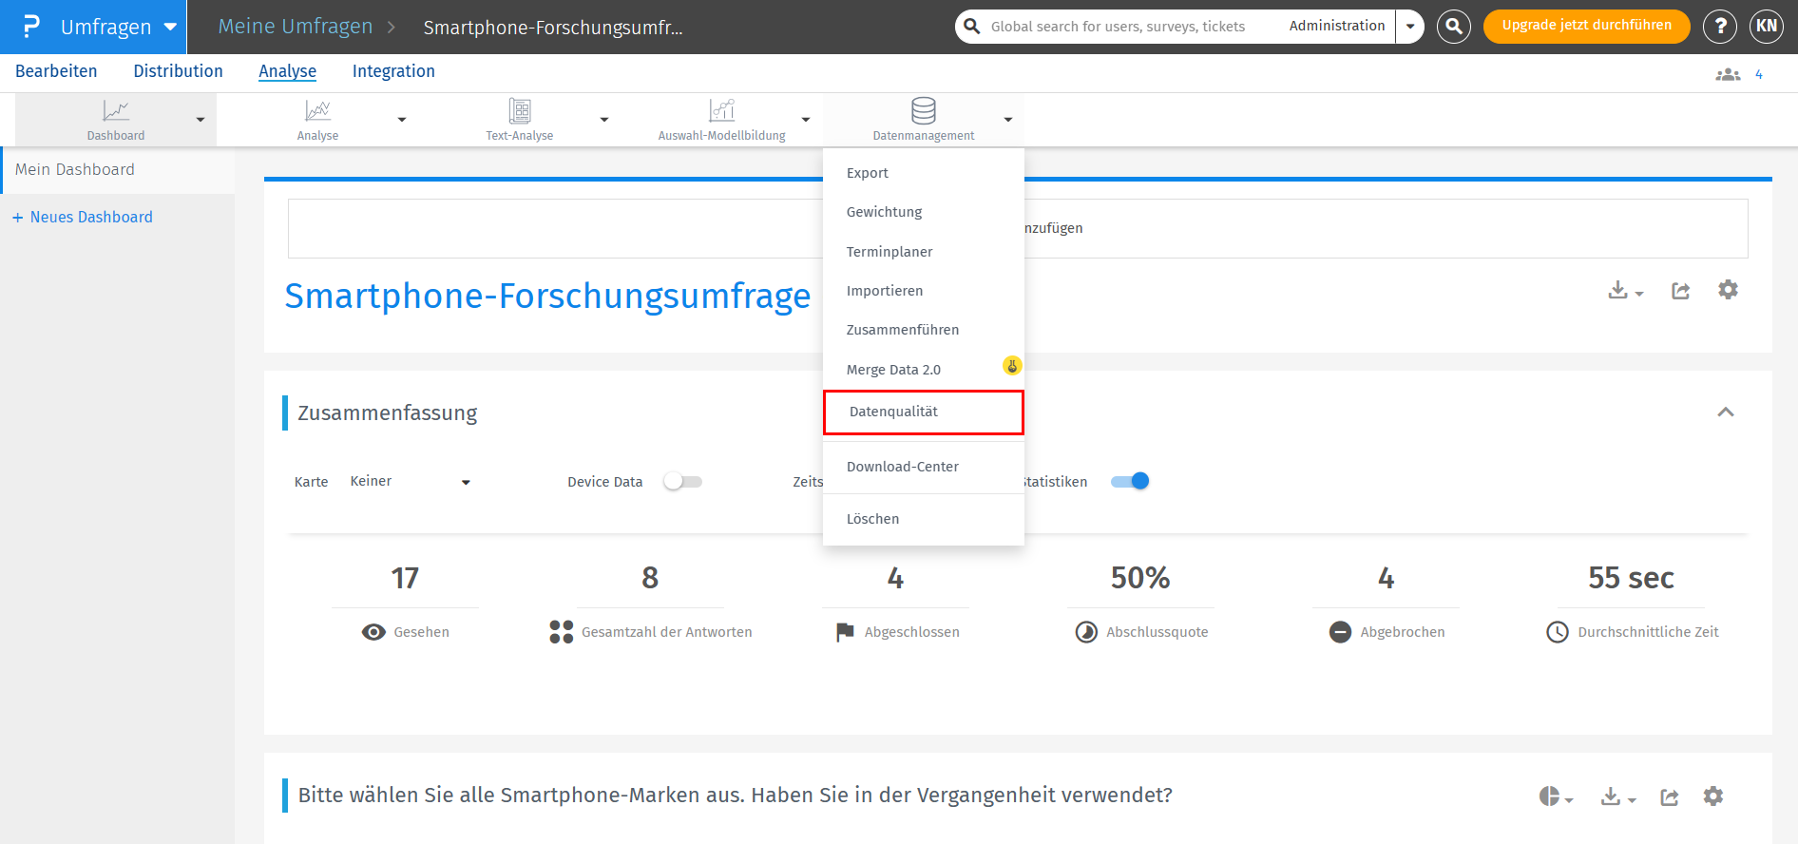The height and width of the screenshot is (844, 1798).
Task: Click share icon for smartphone brands question
Action: 1670,796
